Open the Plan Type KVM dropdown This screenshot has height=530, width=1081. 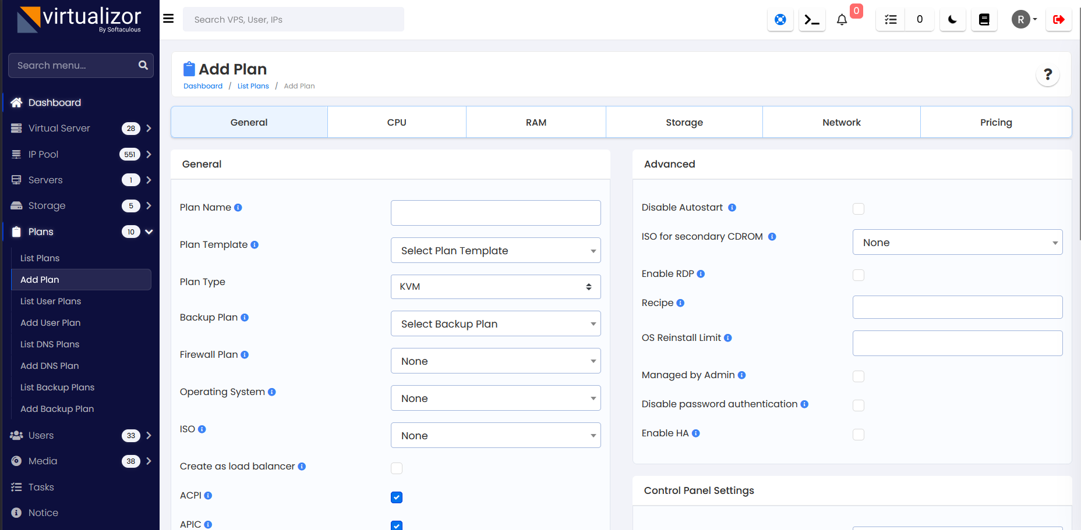pyautogui.click(x=495, y=287)
